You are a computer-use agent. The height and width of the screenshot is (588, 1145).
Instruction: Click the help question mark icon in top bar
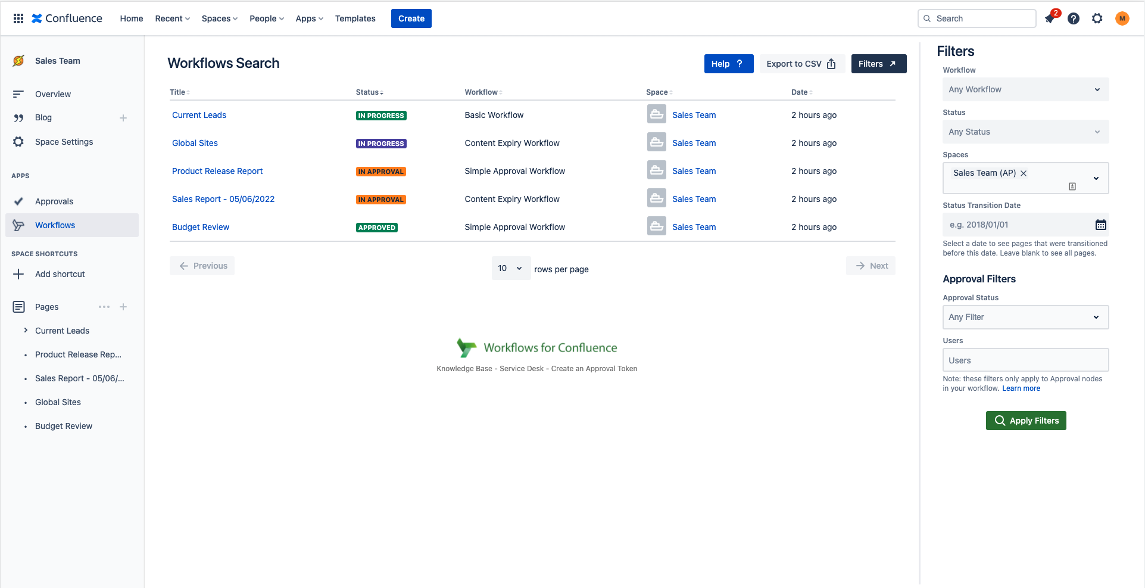point(1074,18)
